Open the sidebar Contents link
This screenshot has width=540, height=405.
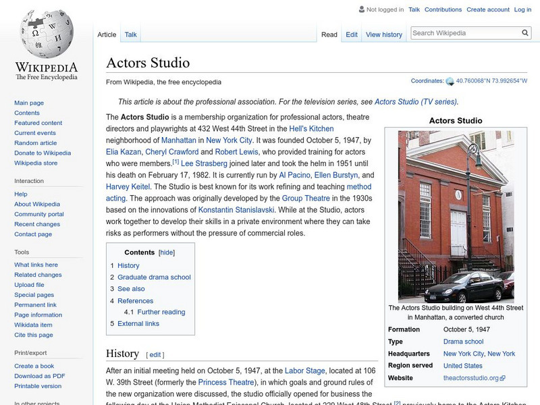27,113
